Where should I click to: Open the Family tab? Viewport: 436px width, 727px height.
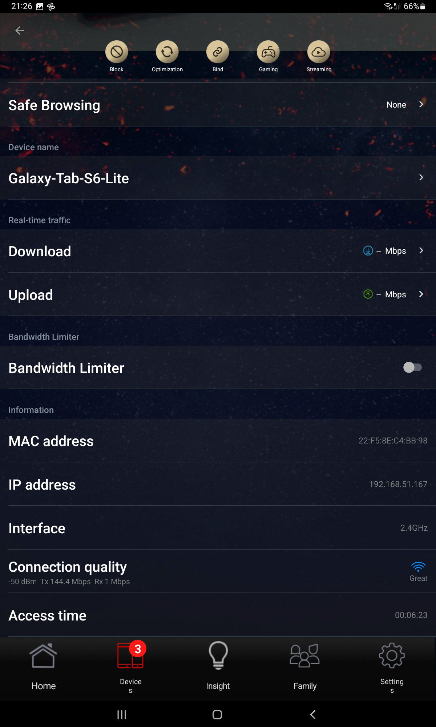(x=305, y=668)
